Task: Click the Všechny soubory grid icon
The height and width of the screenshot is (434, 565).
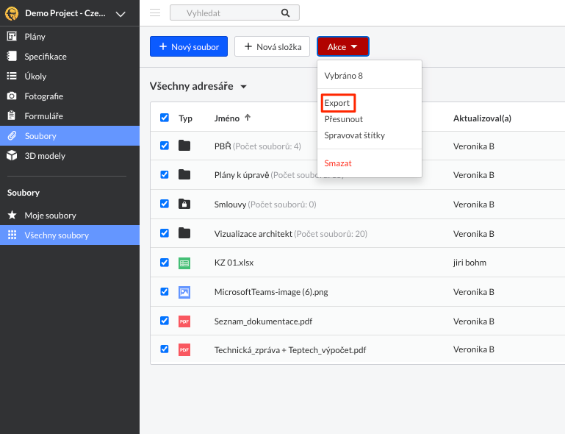Action: pyautogui.click(x=12, y=235)
